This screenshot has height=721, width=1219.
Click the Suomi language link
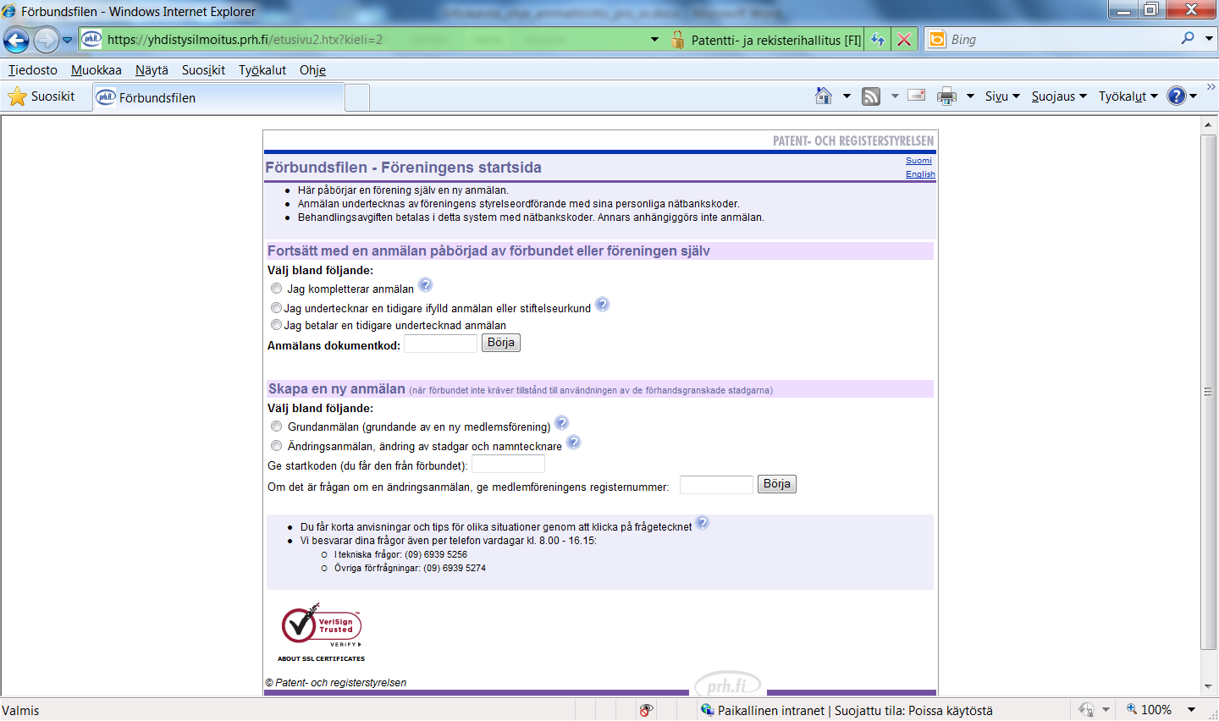pos(918,161)
